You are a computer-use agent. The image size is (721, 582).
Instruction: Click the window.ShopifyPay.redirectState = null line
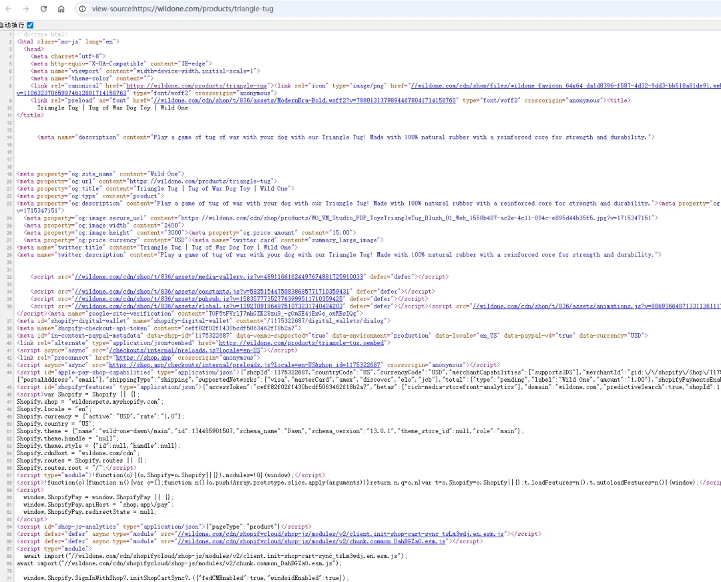(90, 512)
